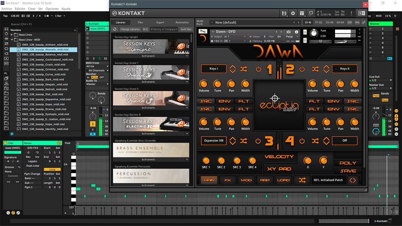
Task: Toggle power for source 2
Action: pyautogui.click(x=302, y=69)
